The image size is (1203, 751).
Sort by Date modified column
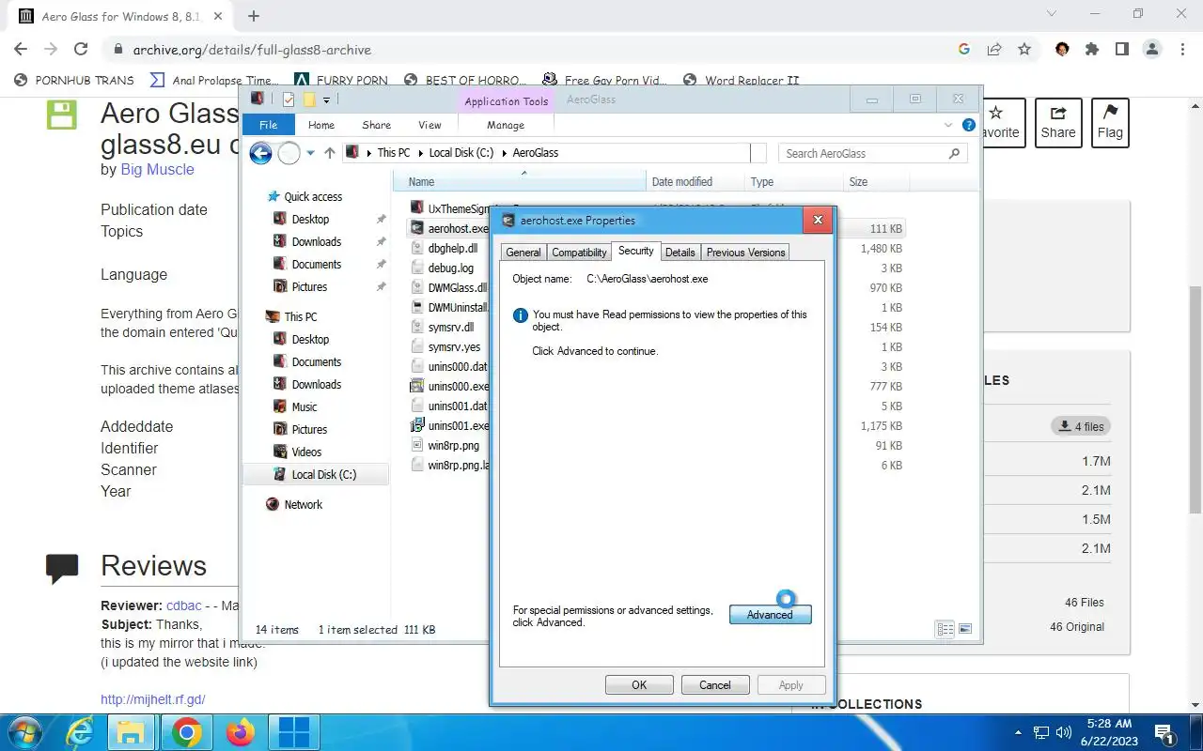click(695, 181)
